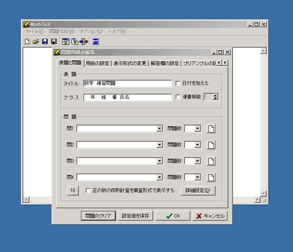Open the 問題数 dropdown for 問3
293x252 pixels.
click(198, 161)
